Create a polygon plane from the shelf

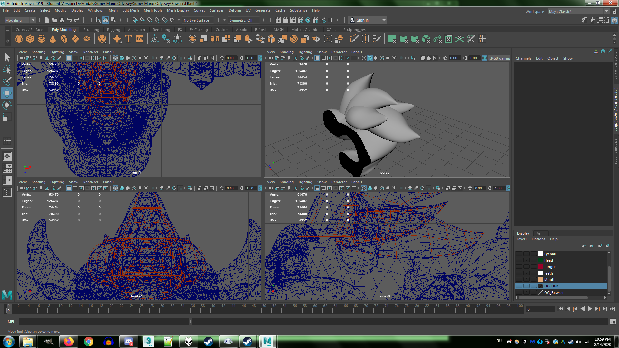click(75, 39)
